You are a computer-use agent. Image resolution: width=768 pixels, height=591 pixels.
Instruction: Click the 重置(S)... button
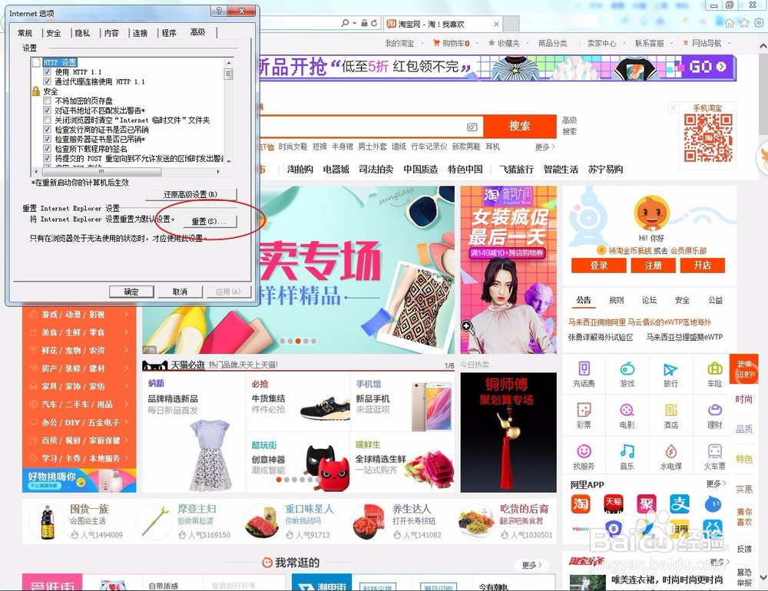[x=209, y=221]
